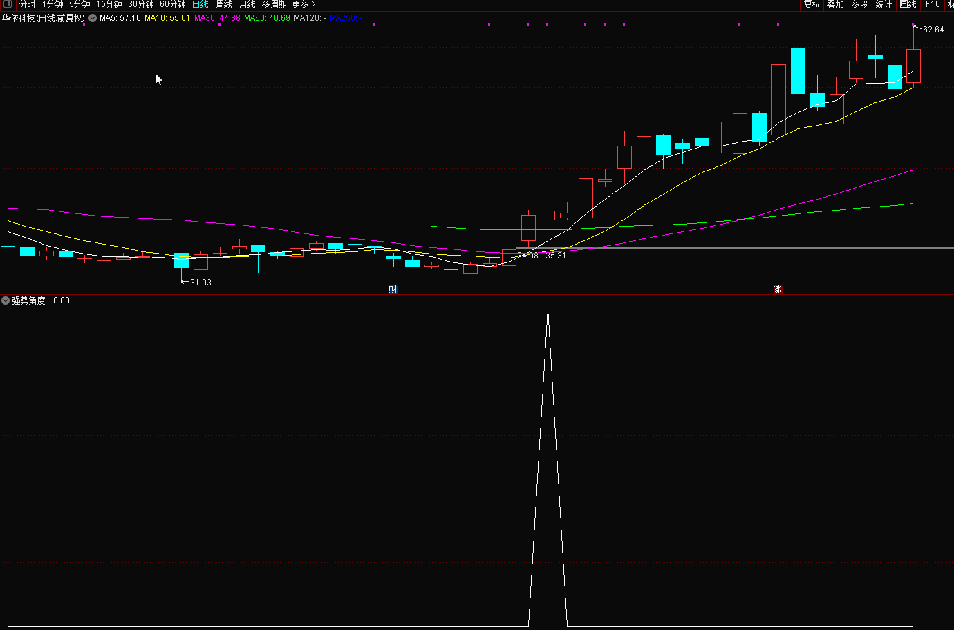Click the 34.98 - 35.31 gap label
Screen dimensions: 954x630
tap(542, 256)
